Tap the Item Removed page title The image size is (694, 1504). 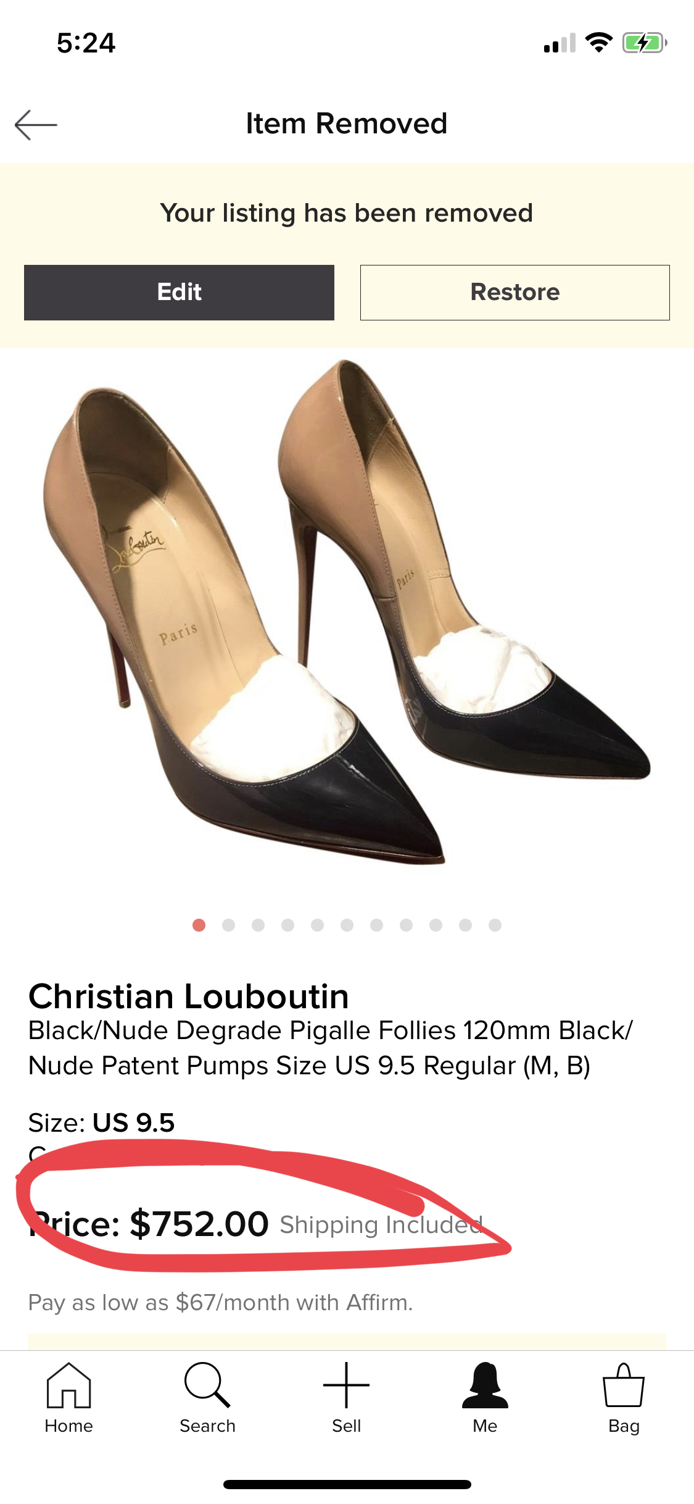tap(347, 123)
